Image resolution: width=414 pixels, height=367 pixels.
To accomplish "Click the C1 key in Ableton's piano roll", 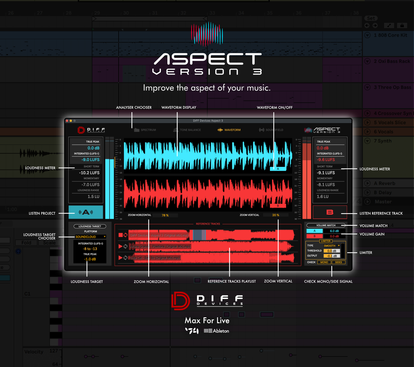I will coord(56,294).
